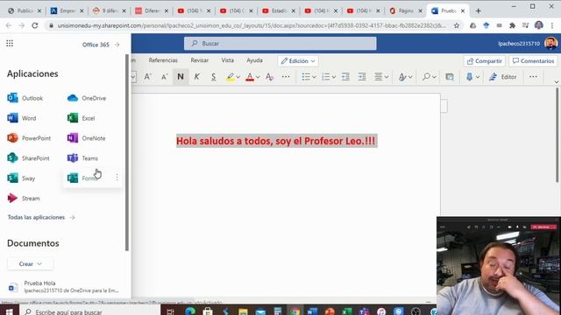Open highlight color dropdown arrow
This screenshot has height=315, width=561.
click(x=238, y=77)
